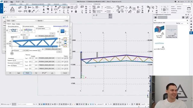Toggle the checkbox beside the 24000 span field

(x=24, y=50)
